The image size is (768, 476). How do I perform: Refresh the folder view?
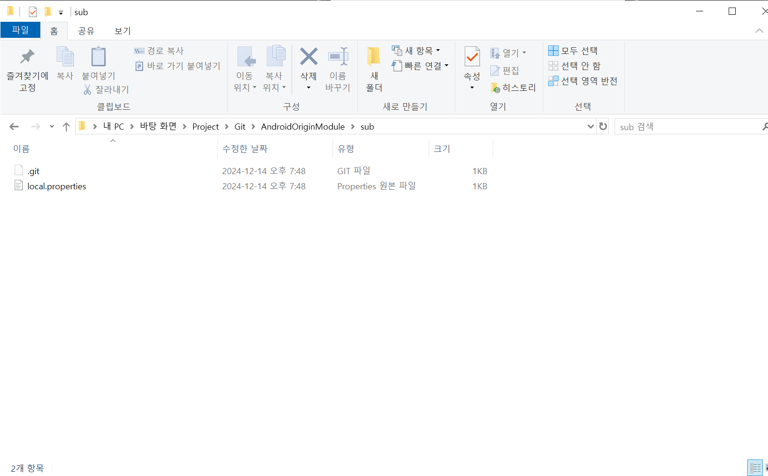pos(602,126)
